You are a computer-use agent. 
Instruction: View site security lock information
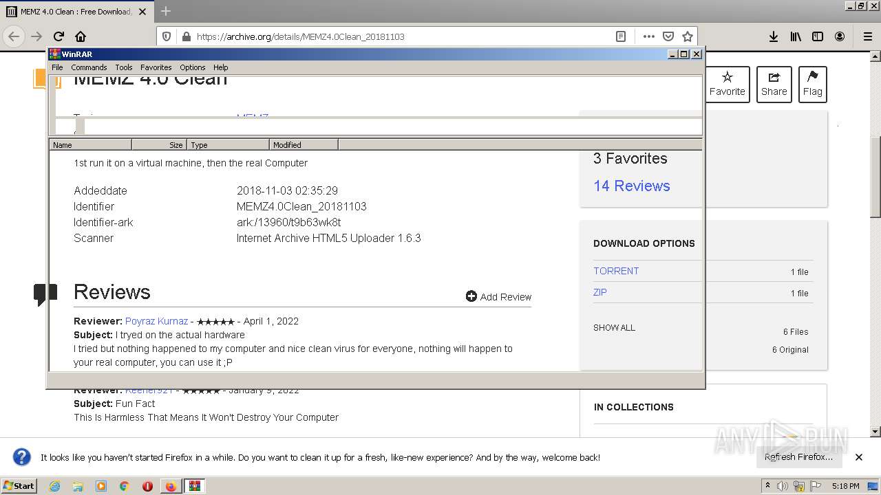pos(185,36)
